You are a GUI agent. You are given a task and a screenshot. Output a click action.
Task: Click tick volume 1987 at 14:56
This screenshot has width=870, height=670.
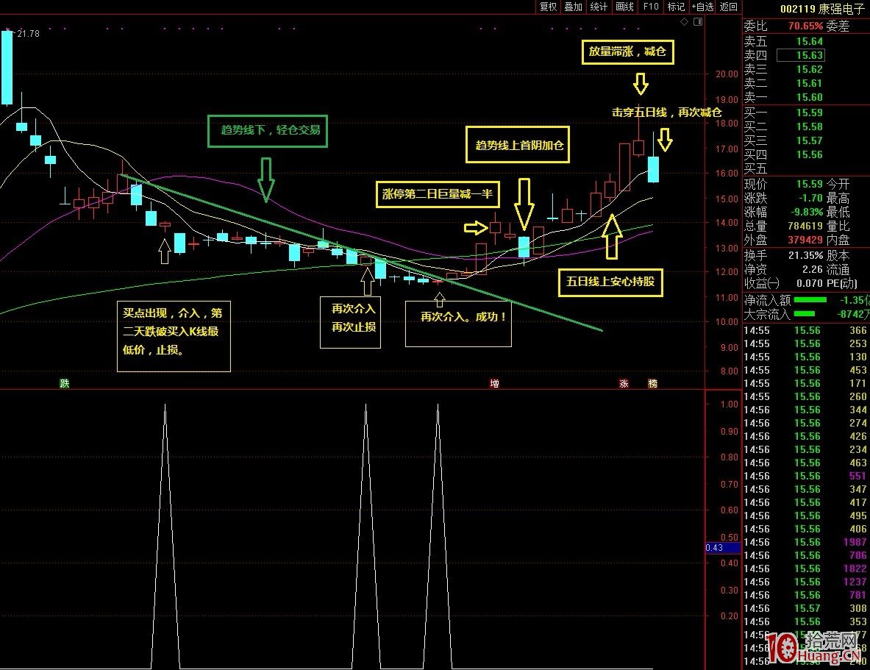click(x=855, y=542)
